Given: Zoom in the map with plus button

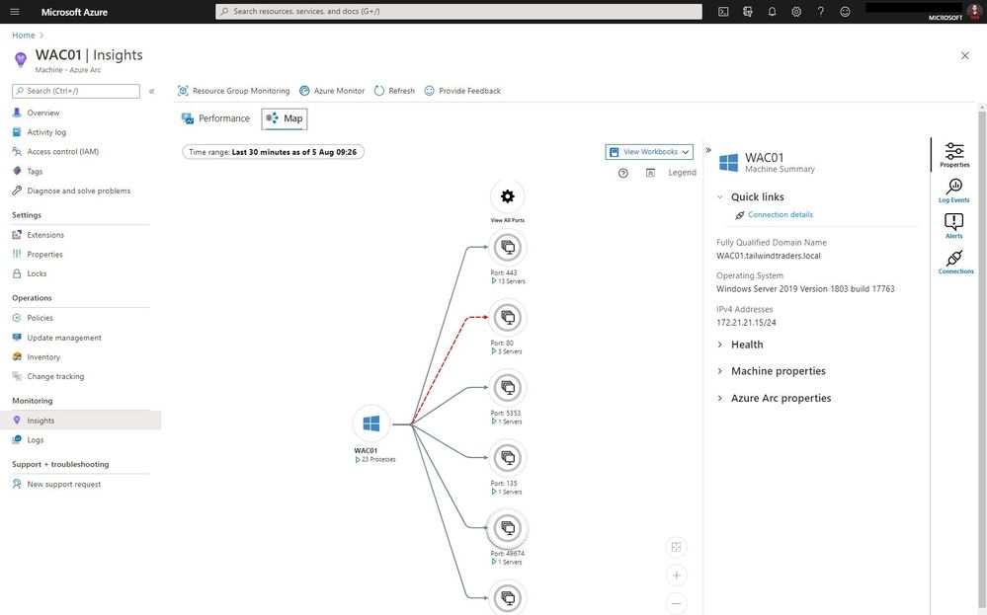Looking at the screenshot, I should click(676, 575).
